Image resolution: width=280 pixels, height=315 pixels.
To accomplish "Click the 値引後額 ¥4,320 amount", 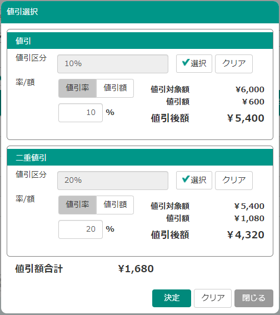I will (246, 235).
